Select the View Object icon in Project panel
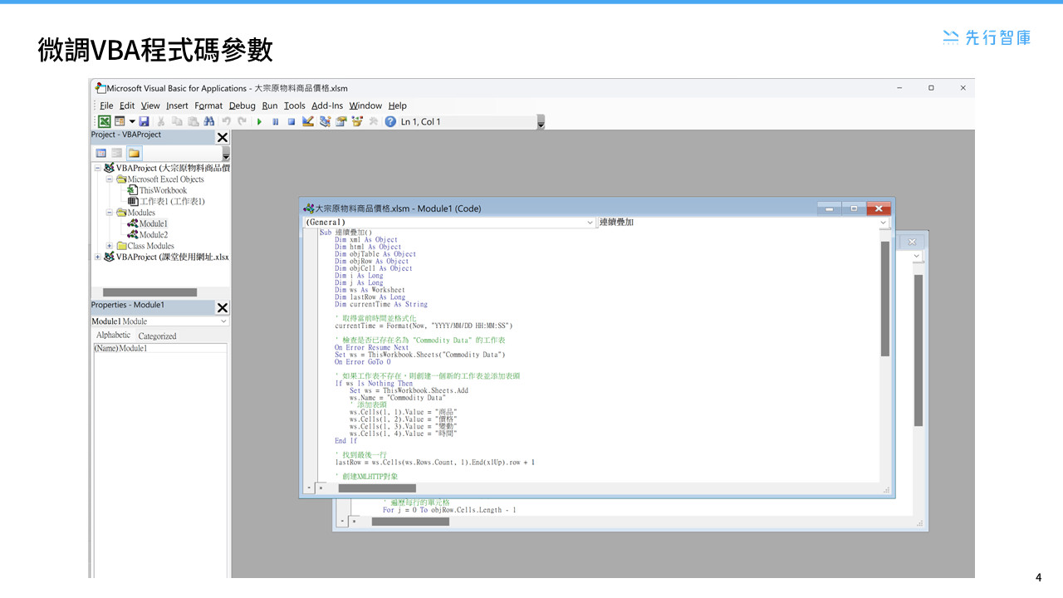The image size is (1063, 598). [117, 153]
